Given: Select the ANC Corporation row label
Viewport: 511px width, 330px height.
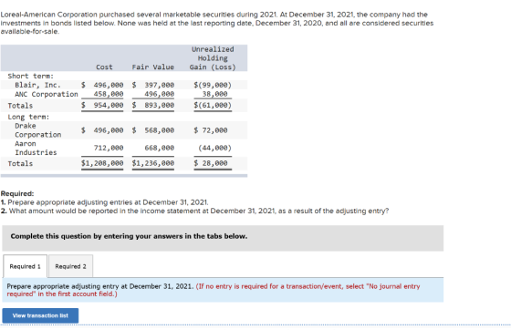Looking at the screenshot, I should (x=47, y=94).
